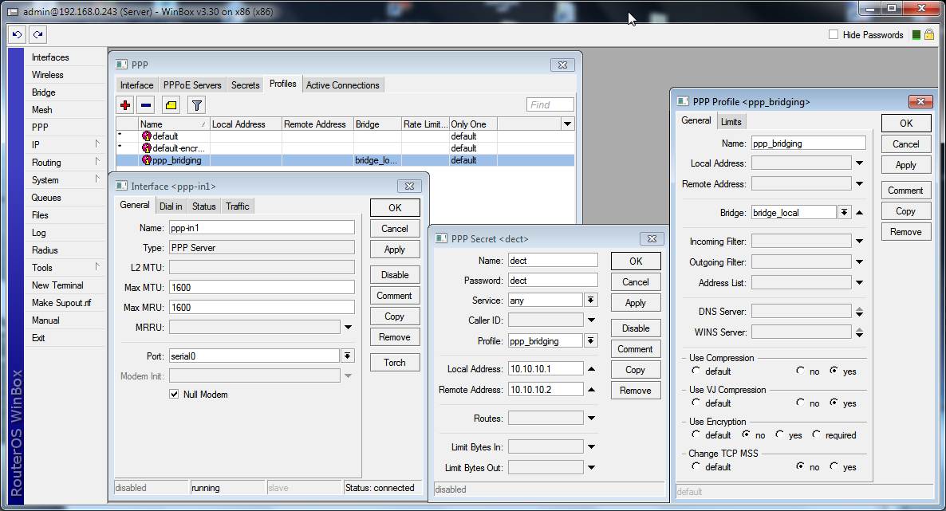This screenshot has width=946, height=511.
Task: Open the Service dropdown in PPP Secret
Action: [590, 300]
